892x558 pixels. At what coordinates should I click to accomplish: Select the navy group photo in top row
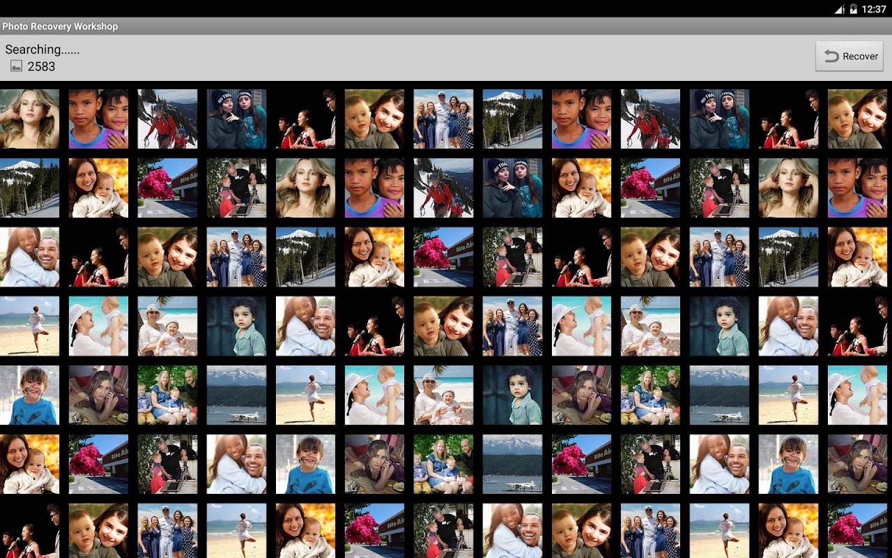(443, 119)
